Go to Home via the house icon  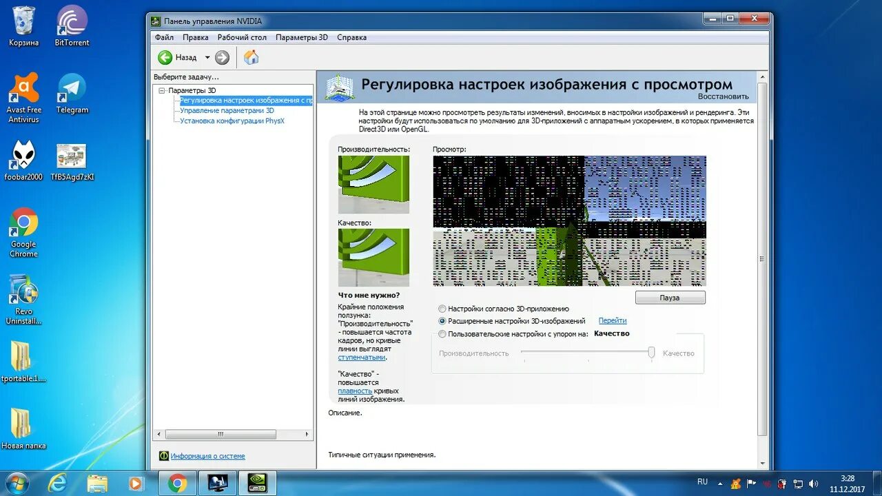click(x=252, y=57)
